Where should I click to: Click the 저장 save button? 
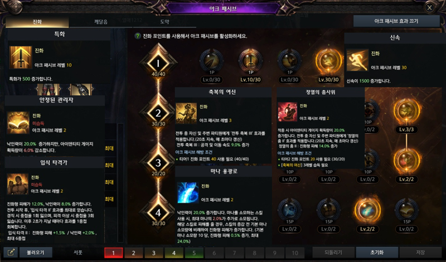pos(420,253)
